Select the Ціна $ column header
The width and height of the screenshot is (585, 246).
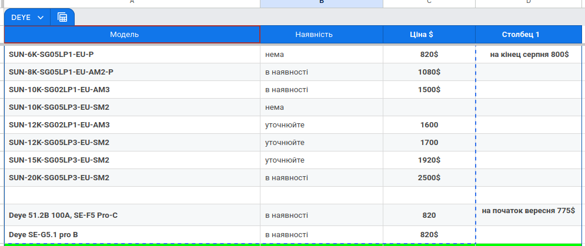[x=429, y=35]
